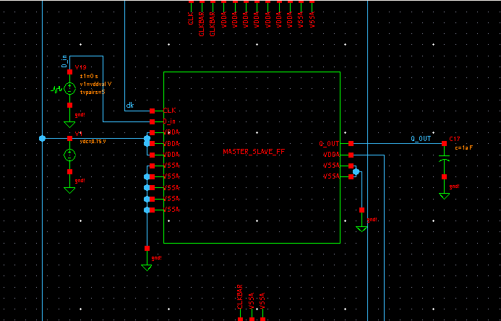Screen dimensions: 501x321
Task: Click the 'c=1a F' capacitor value text
Action: 463,148
